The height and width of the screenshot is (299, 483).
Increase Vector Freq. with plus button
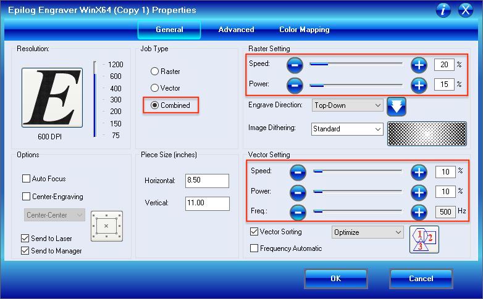419,212
